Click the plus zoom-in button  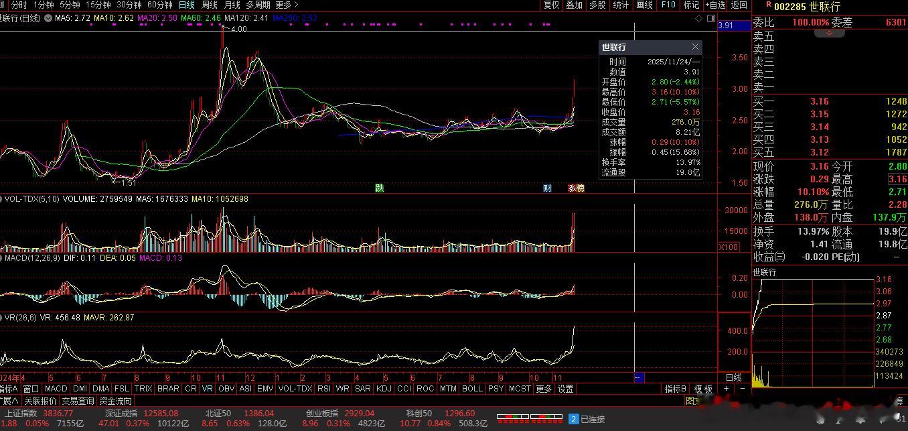(x=726, y=389)
